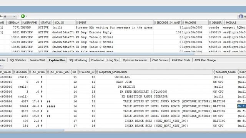The image size is (246, 138).
Task: Select the DBSNMP username cell
Action: [x=29, y=28]
